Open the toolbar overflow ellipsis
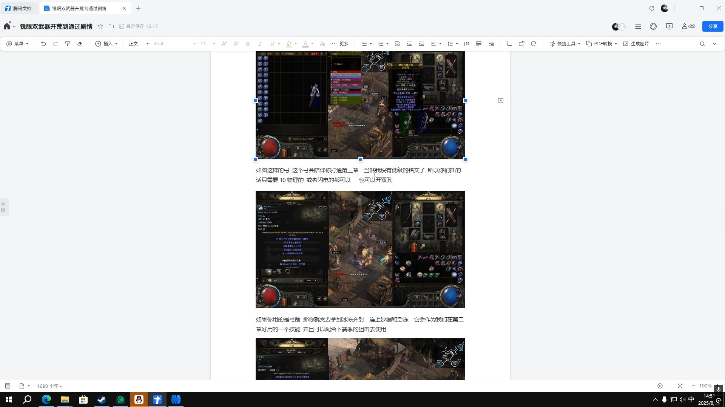 tap(658, 44)
